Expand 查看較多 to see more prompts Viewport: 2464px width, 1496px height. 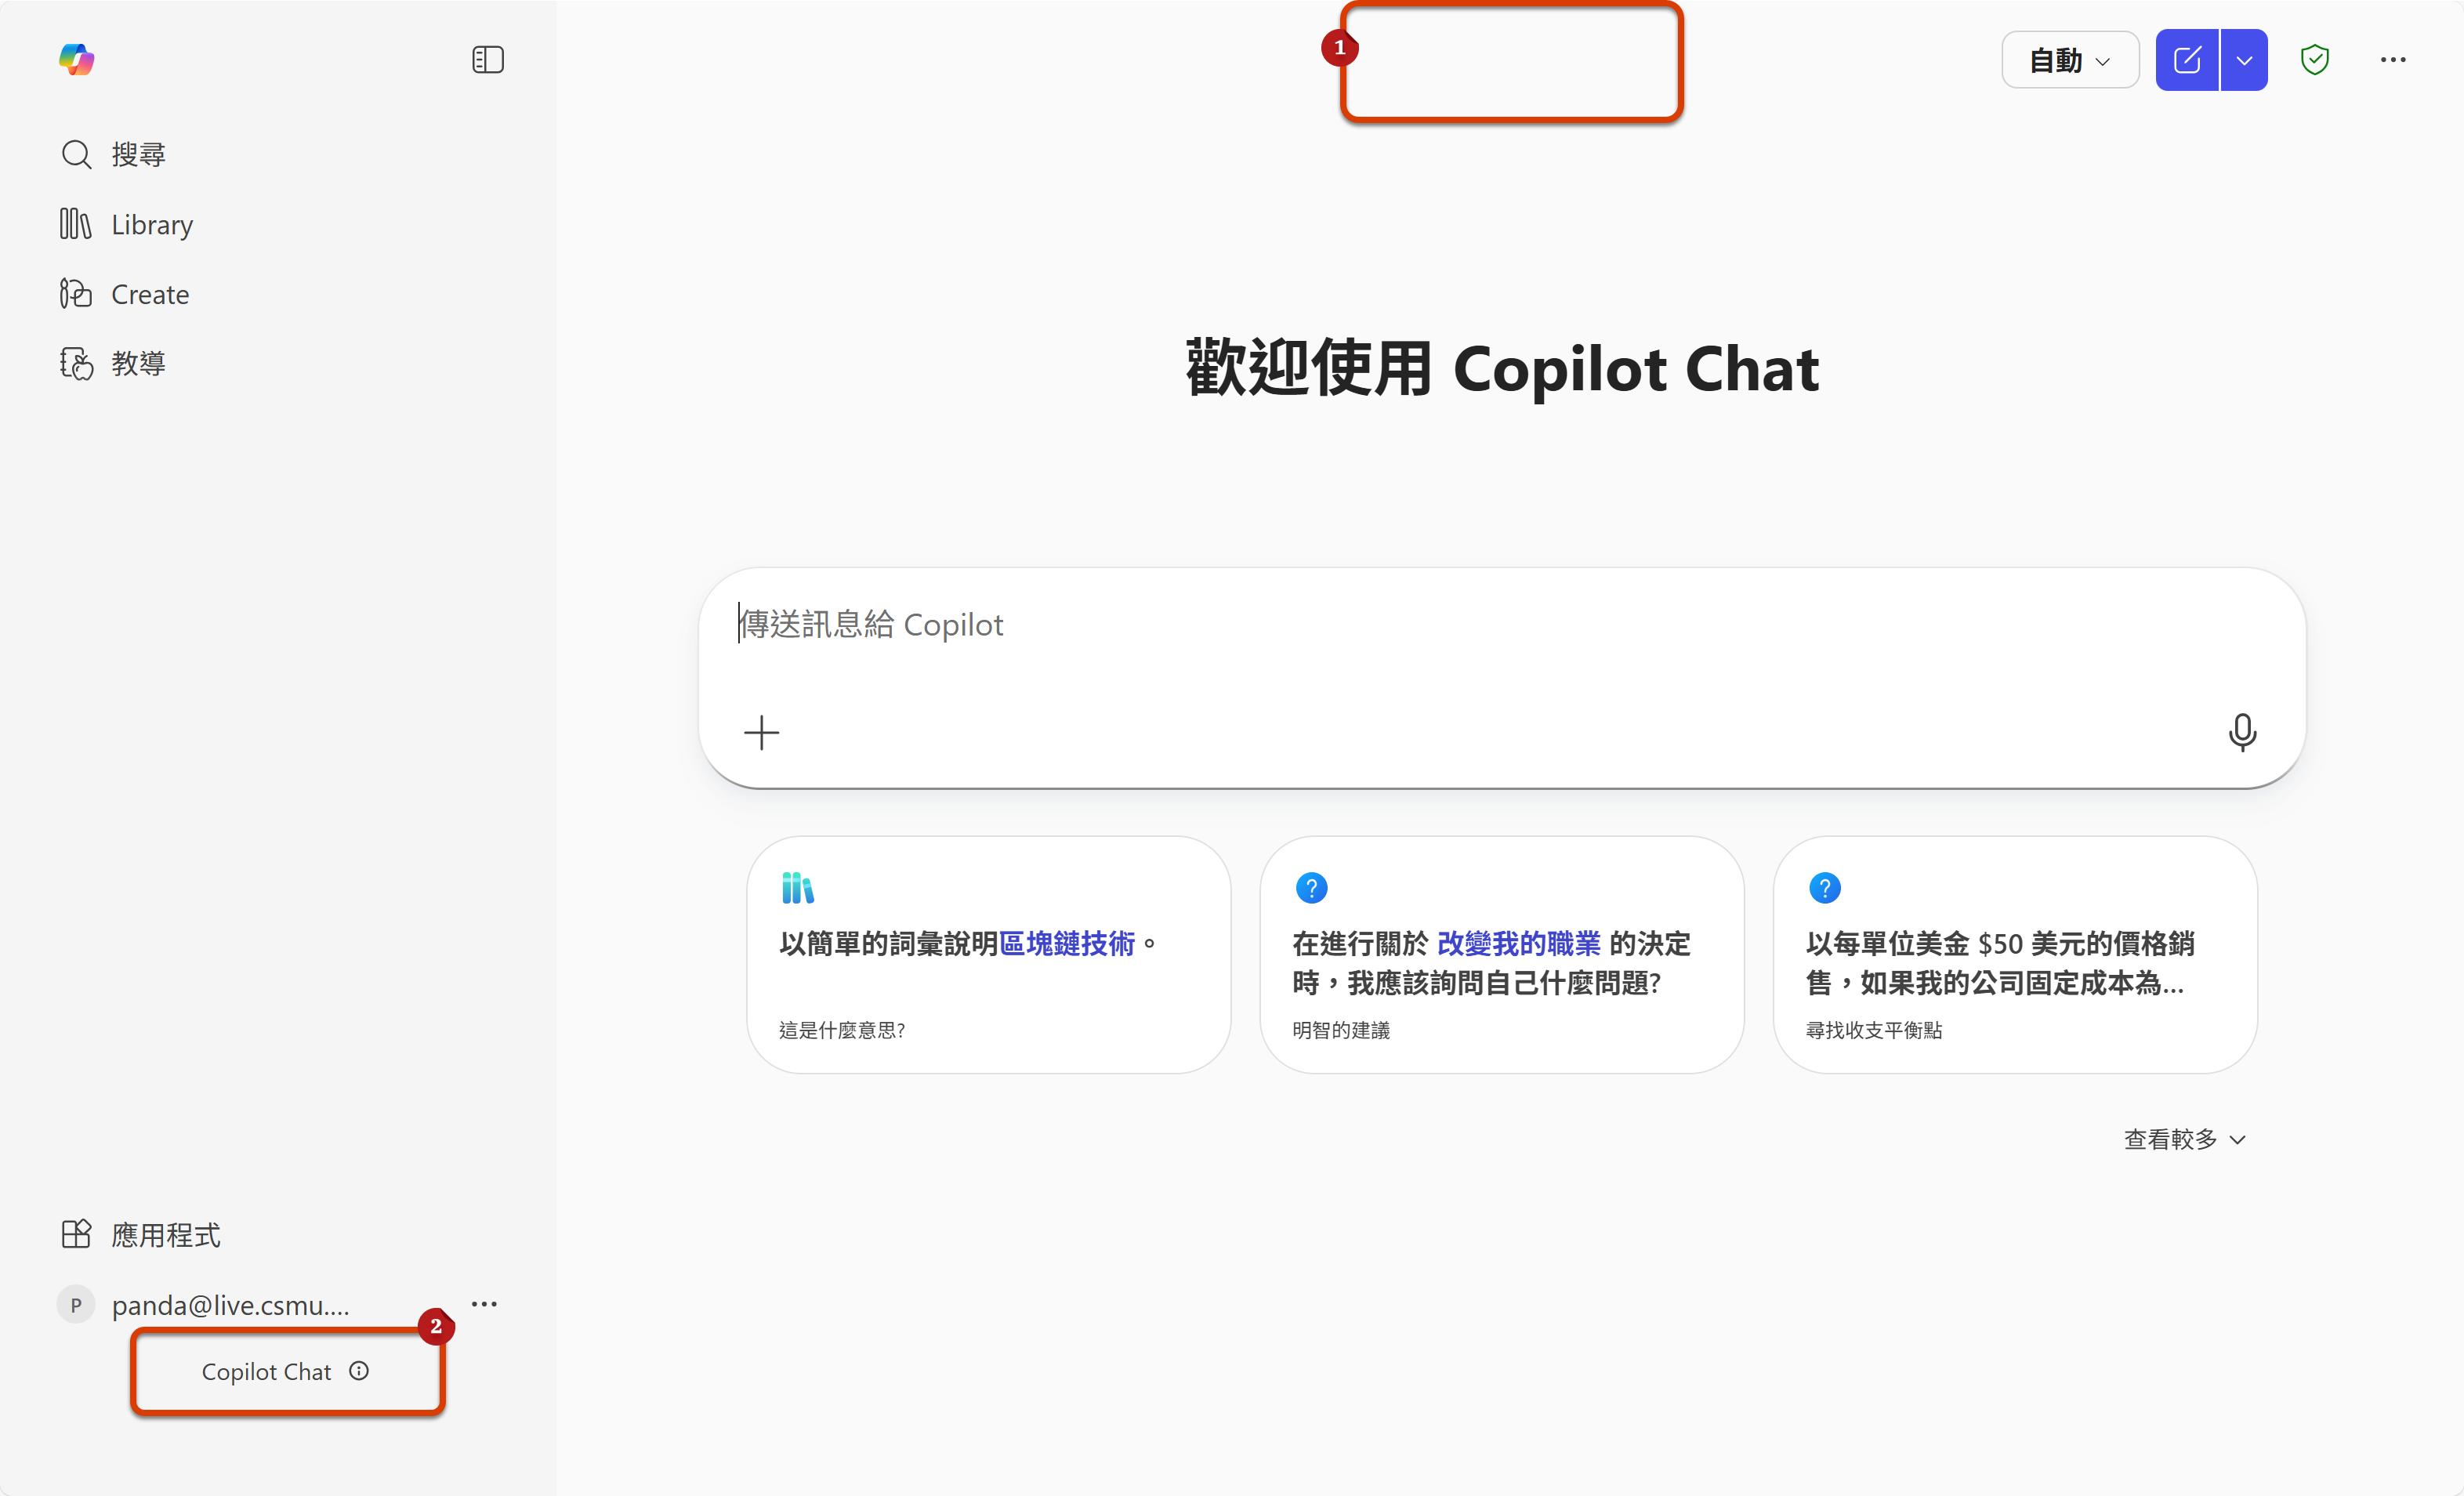(2184, 1139)
